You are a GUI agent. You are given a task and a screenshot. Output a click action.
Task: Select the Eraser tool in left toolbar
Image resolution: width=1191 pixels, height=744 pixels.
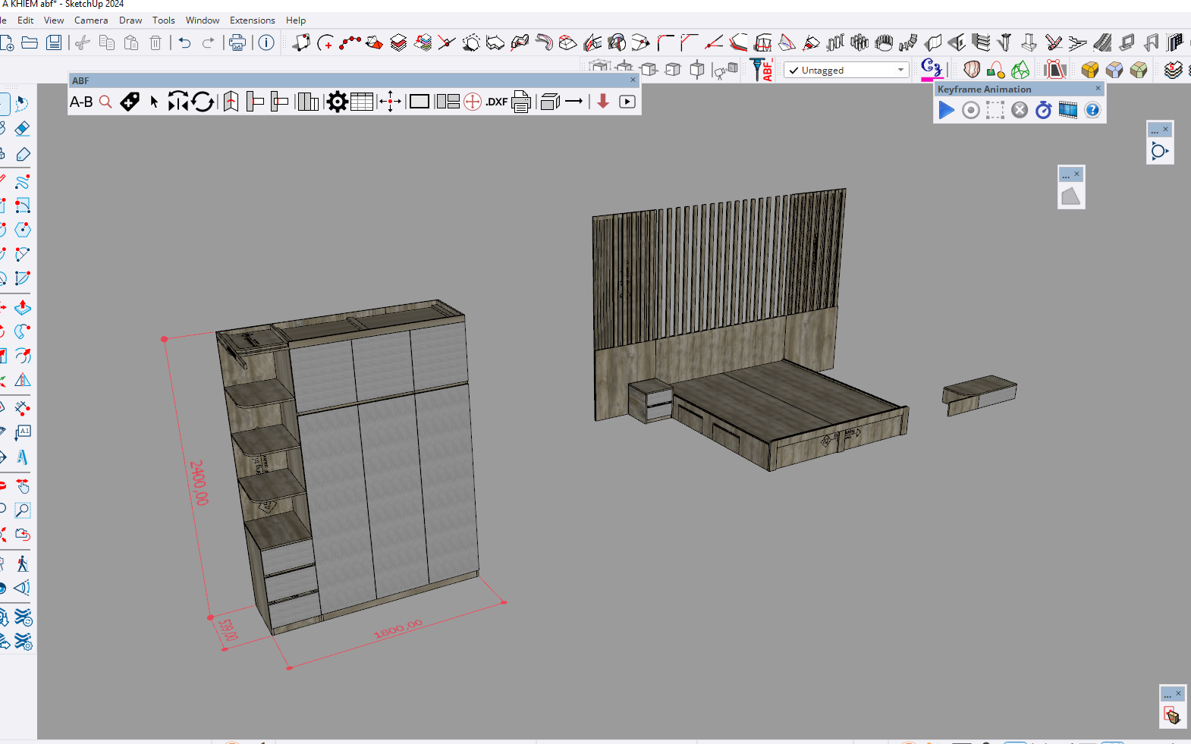23,129
